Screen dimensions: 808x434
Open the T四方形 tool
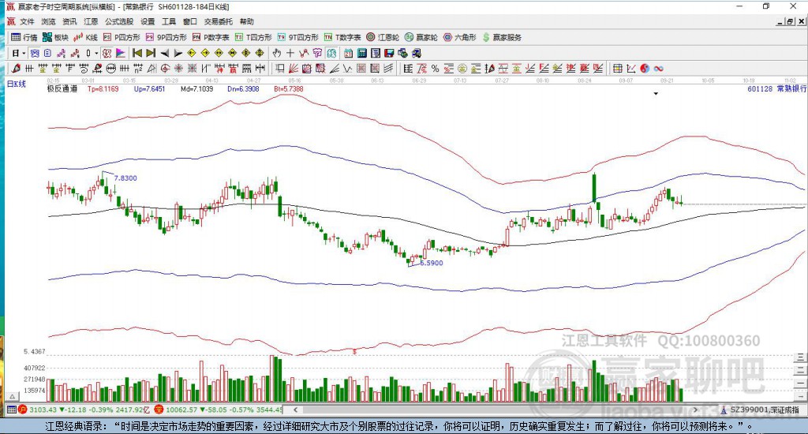[253, 37]
